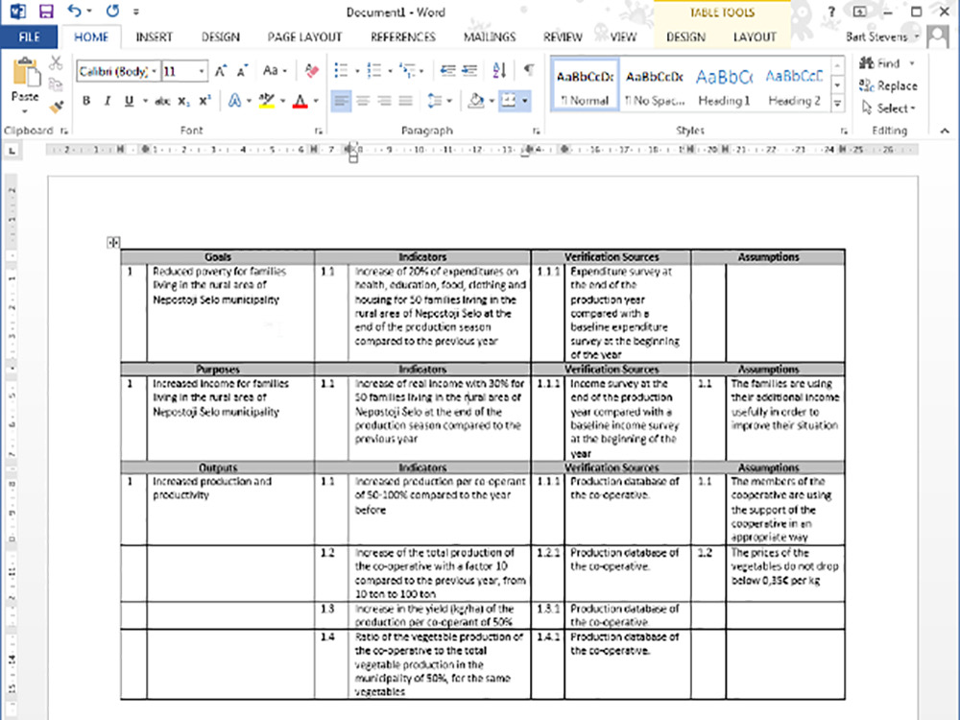Viewport: 960px width, 720px height.
Task: Click the Word Help question mark
Action: tap(830, 12)
